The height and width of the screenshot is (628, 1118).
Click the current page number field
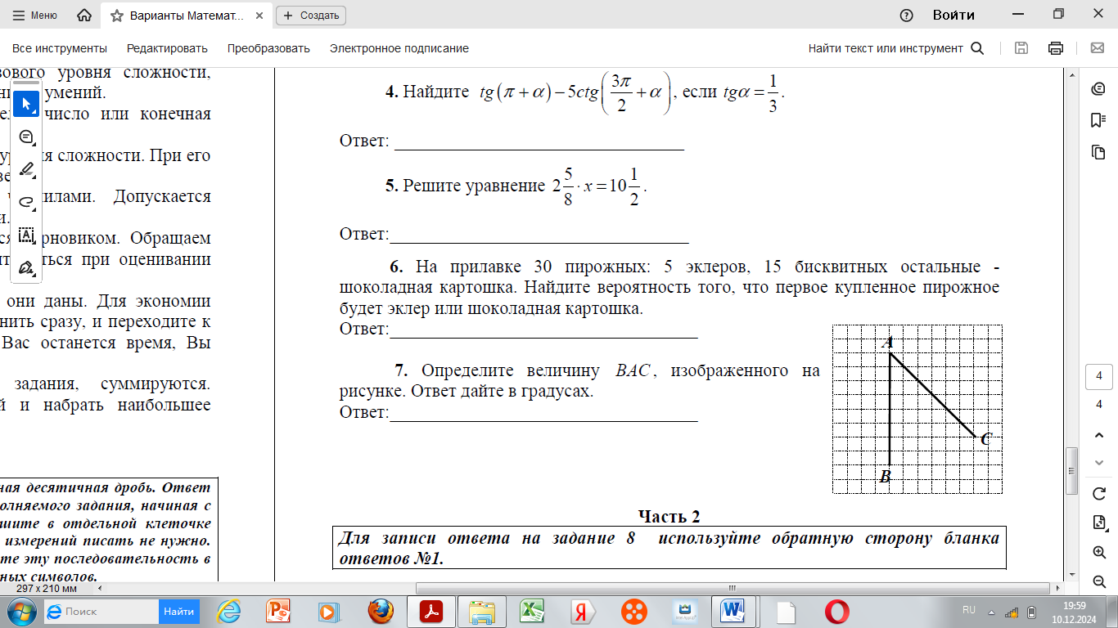tap(1098, 377)
